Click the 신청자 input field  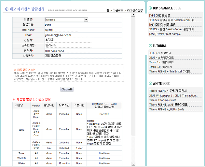click(x=68, y=40)
